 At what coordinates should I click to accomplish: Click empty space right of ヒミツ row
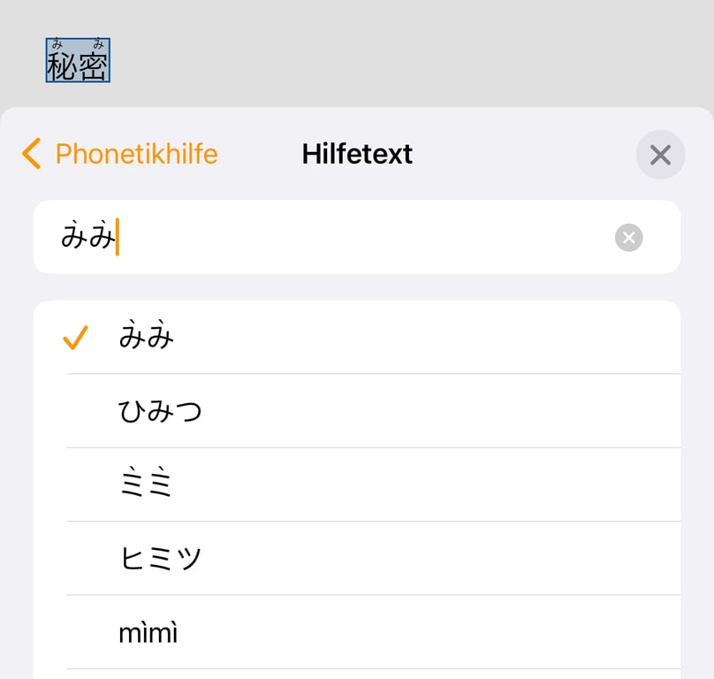pyautogui.click(x=442, y=558)
